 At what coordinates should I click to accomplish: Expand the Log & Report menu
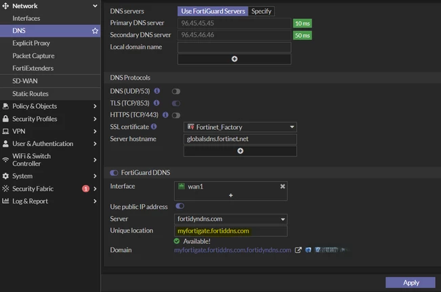pos(95,201)
